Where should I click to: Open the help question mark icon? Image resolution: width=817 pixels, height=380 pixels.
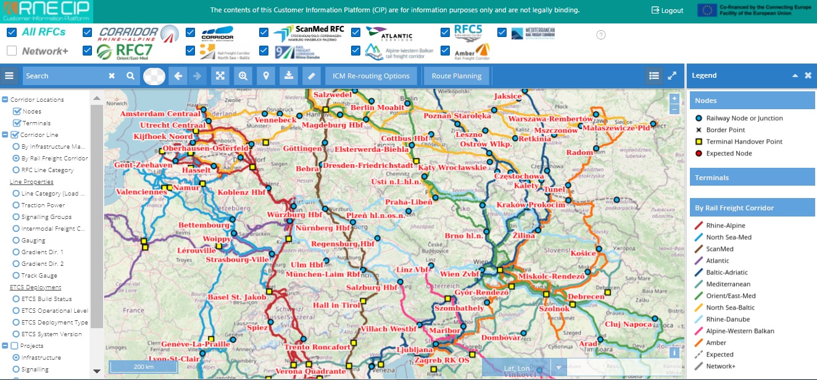(600, 35)
